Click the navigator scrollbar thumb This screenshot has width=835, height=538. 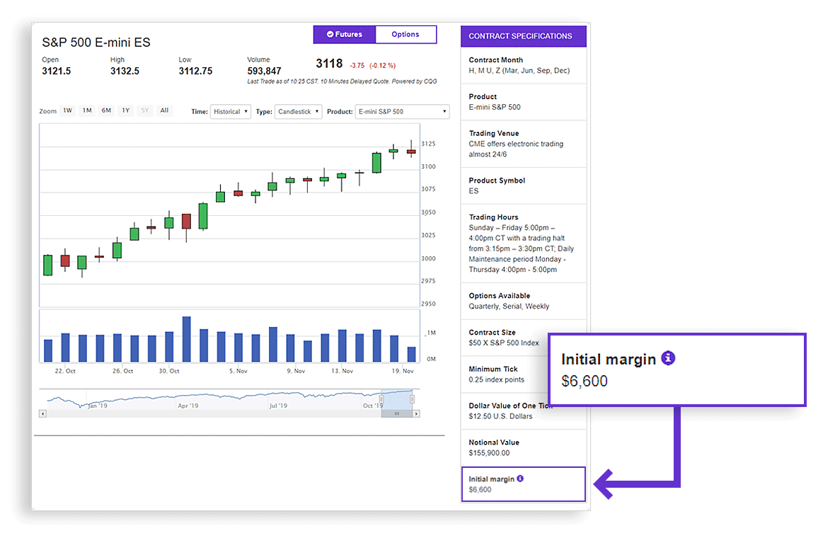pyautogui.click(x=396, y=413)
